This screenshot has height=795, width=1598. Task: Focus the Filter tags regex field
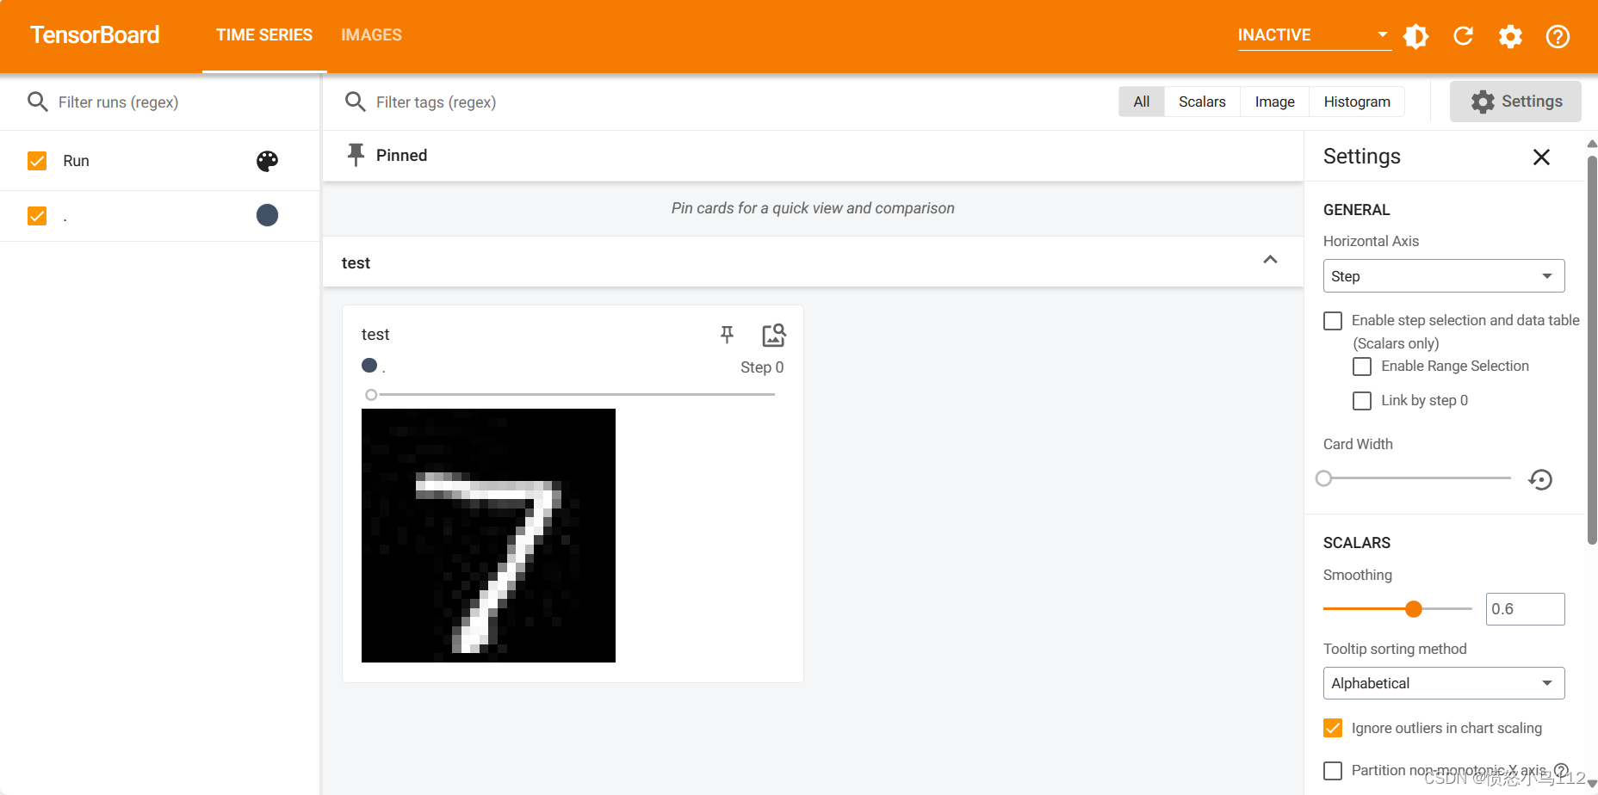pos(437,102)
